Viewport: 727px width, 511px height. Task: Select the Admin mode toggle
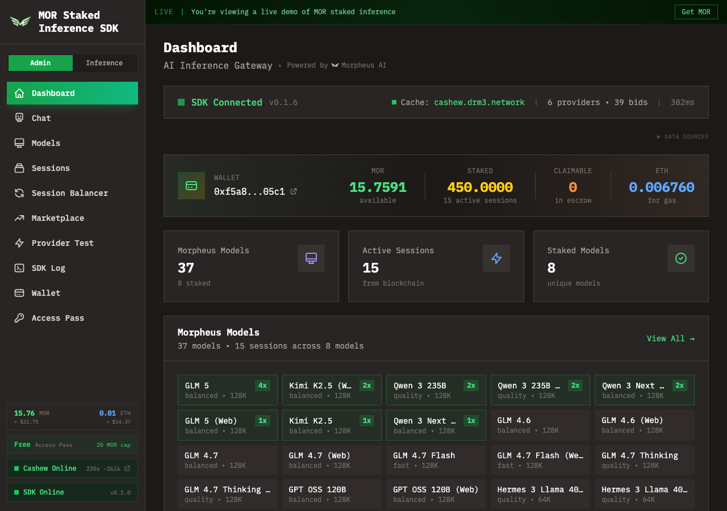[40, 63]
